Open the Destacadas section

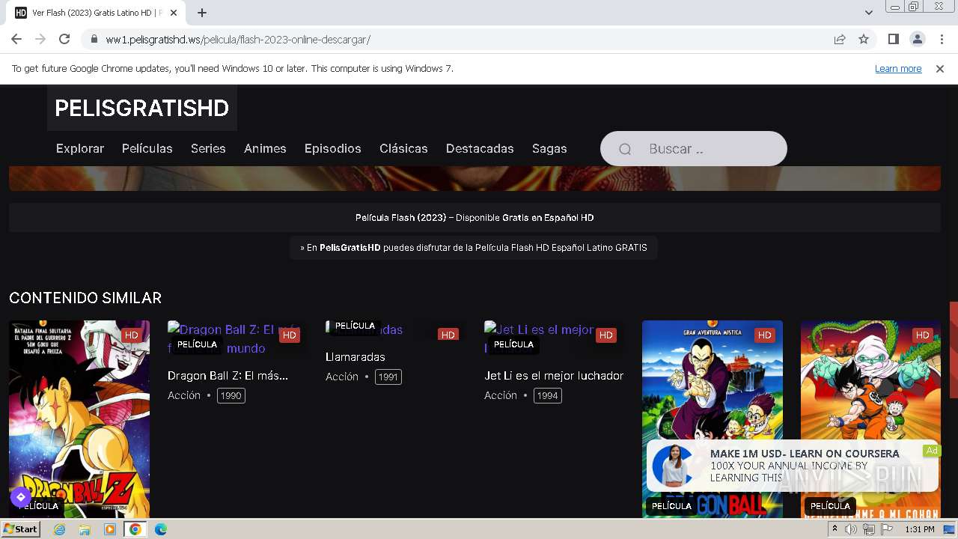coord(480,148)
